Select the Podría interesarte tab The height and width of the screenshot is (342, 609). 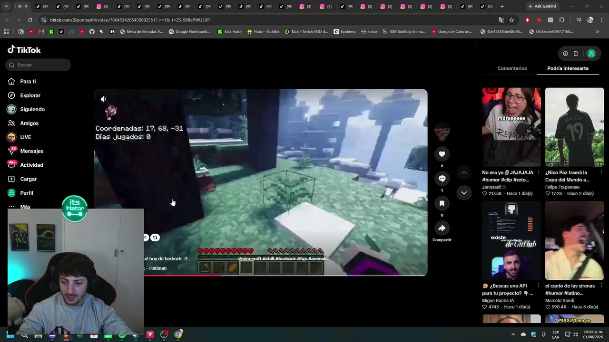[568, 68]
